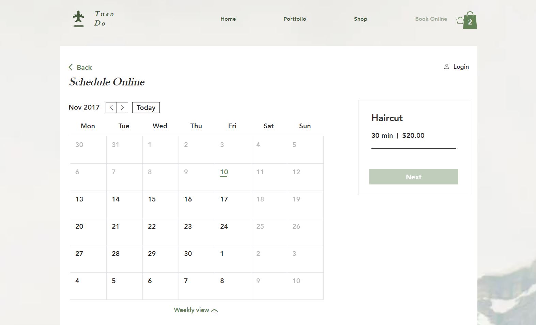Click the Login link
Screen dimensions: 536x325
pyautogui.click(x=461, y=67)
